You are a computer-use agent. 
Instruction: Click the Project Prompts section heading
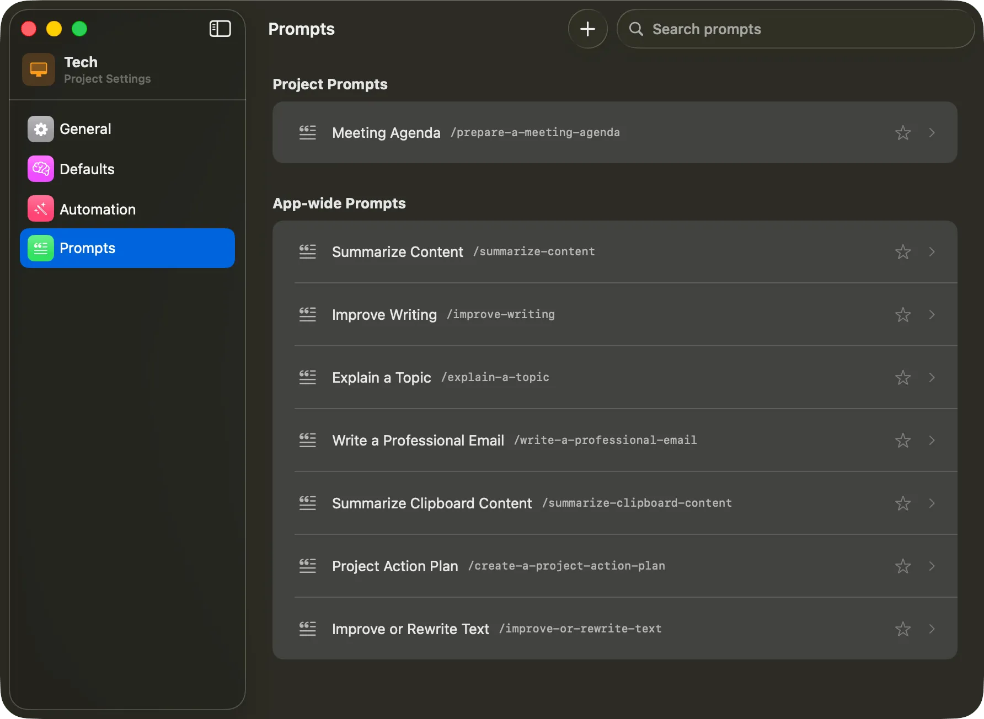tap(330, 84)
